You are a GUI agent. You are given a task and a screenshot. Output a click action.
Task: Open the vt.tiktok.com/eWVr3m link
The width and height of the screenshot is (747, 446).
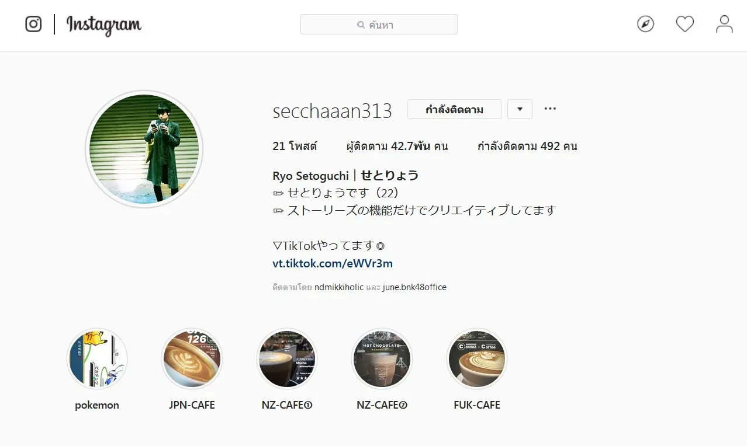pos(333,263)
